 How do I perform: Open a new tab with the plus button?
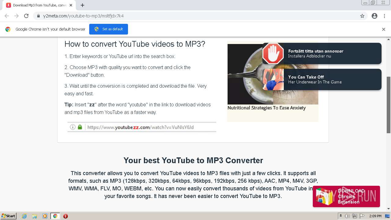82,5
